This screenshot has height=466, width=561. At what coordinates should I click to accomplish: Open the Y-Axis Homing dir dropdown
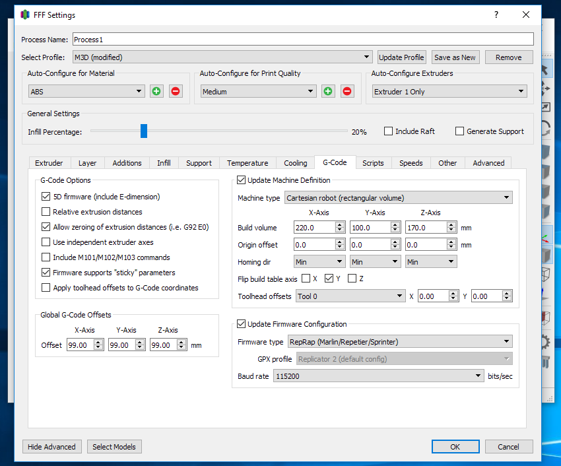(x=375, y=262)
